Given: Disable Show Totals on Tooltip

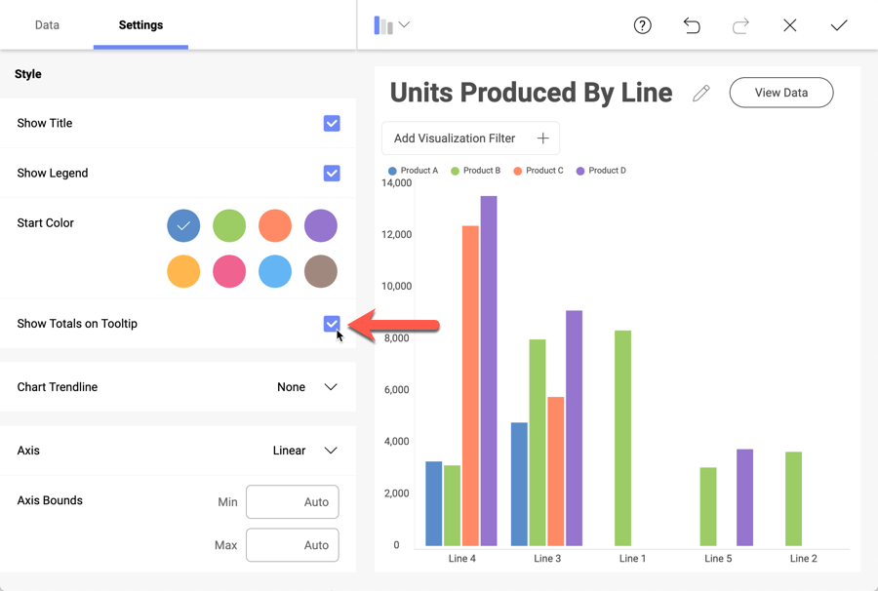Looking at the screenshot, I should [332, 324].
